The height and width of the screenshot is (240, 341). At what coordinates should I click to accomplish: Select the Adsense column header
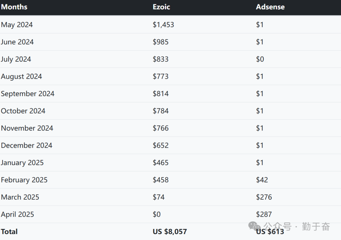[270, 7]
